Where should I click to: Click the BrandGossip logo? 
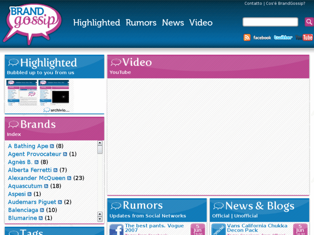click(32, 24)
